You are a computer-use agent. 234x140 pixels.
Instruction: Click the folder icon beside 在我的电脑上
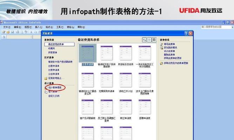[x=46, y=78]
